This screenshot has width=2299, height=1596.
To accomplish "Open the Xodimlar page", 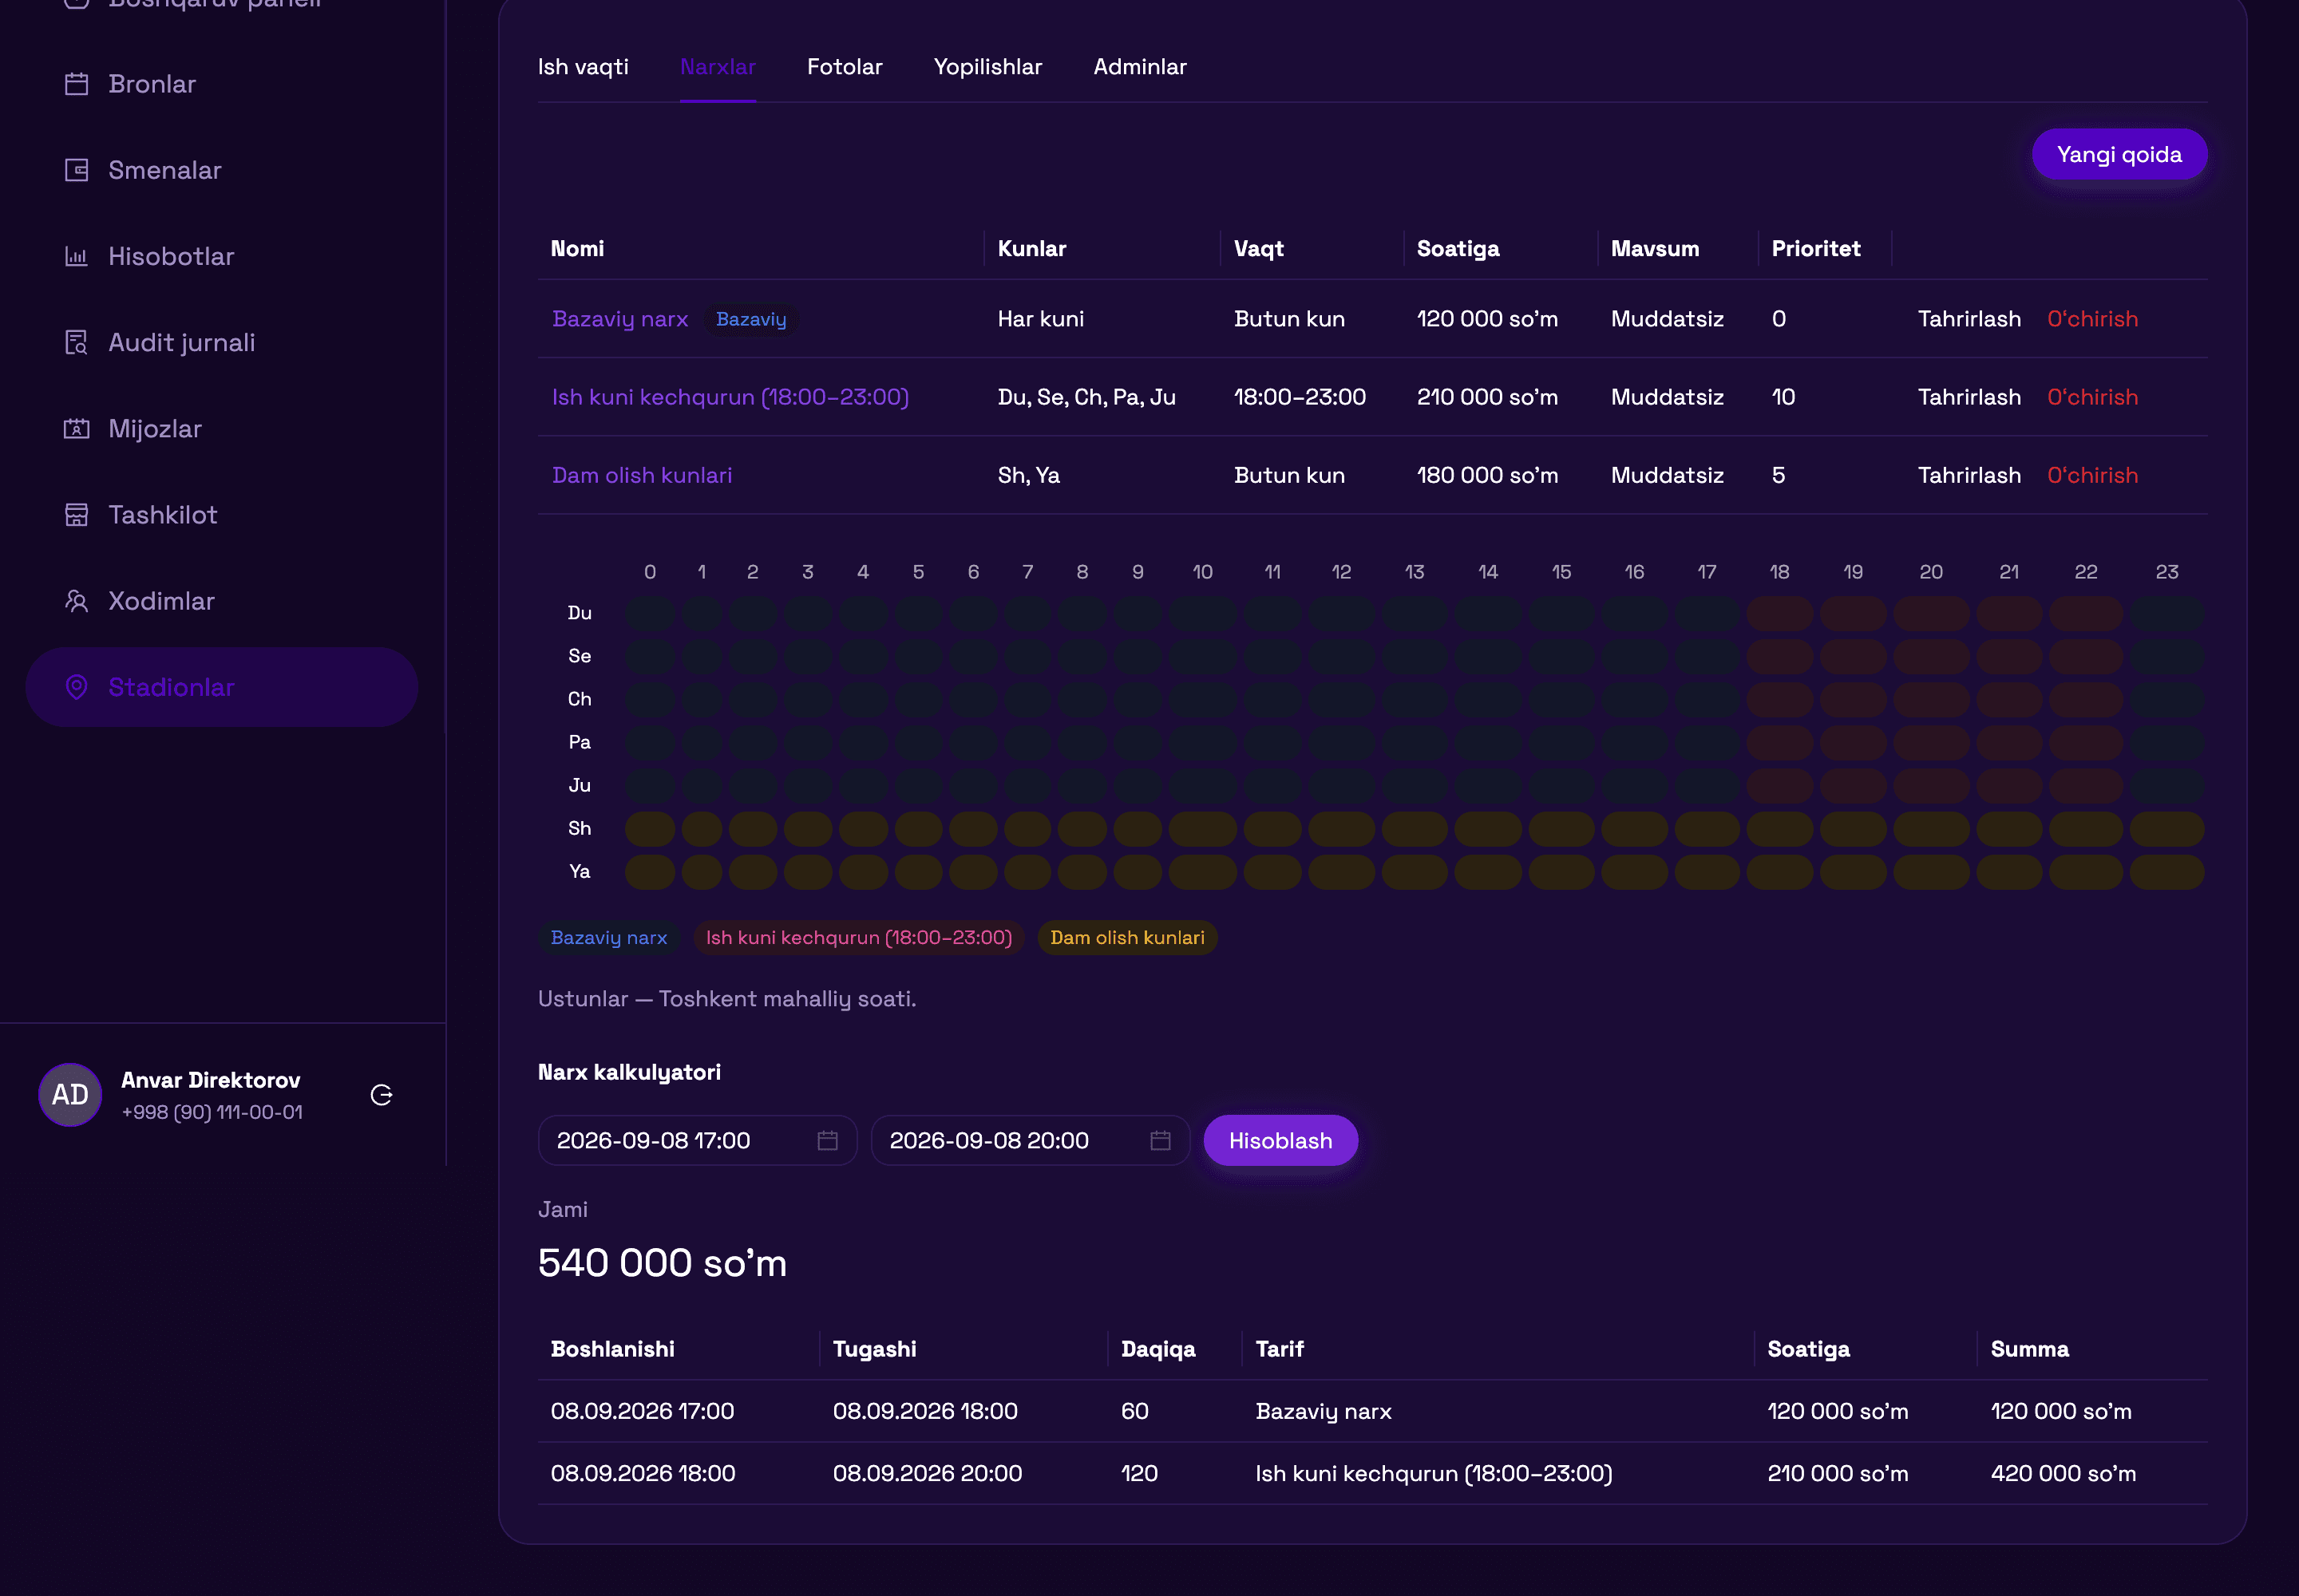I will 222,601.
